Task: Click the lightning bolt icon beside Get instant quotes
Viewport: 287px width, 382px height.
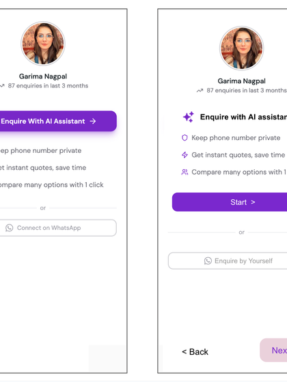Action: [x=184, y=155]
